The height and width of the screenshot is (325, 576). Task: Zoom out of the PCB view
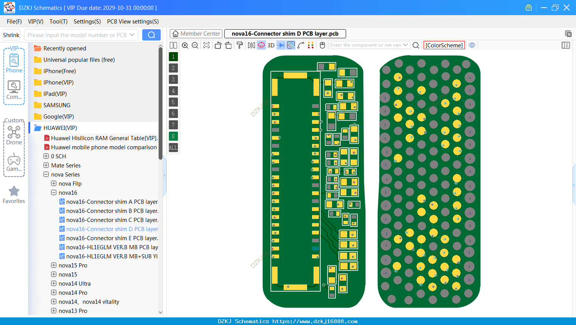coord(195,45)
